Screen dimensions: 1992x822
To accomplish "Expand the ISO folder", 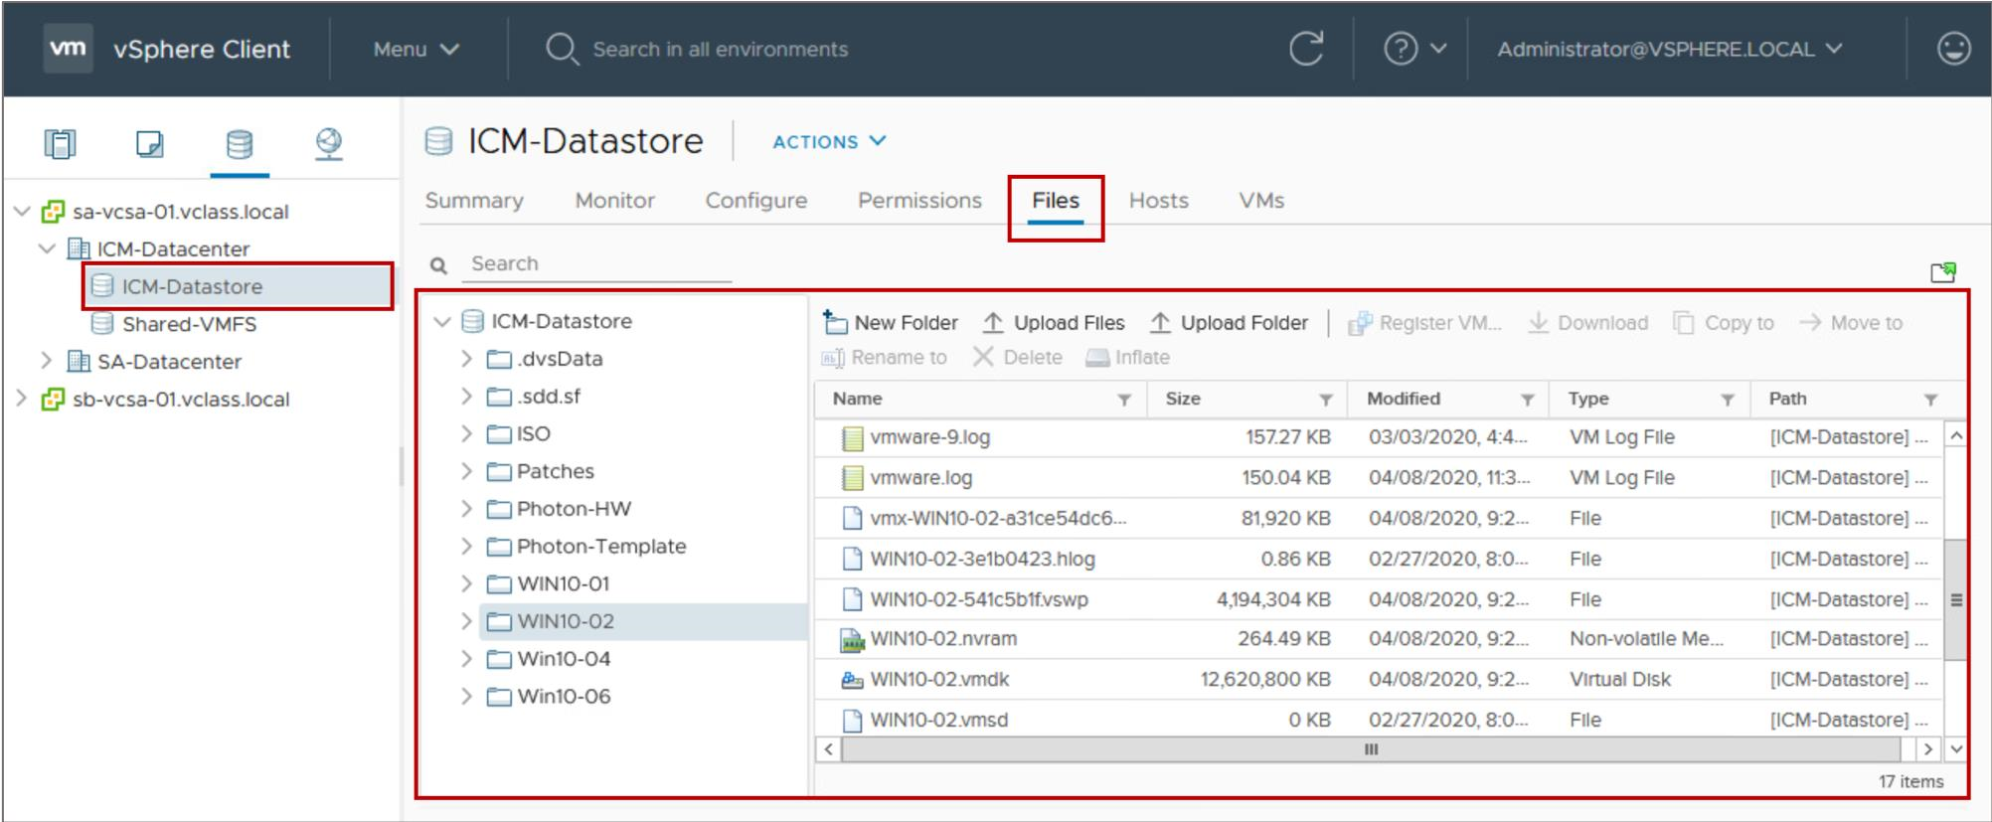I will pyautogui.click(x=466, y=433).
